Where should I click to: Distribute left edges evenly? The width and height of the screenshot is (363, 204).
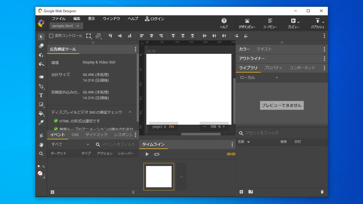[205, 36]
